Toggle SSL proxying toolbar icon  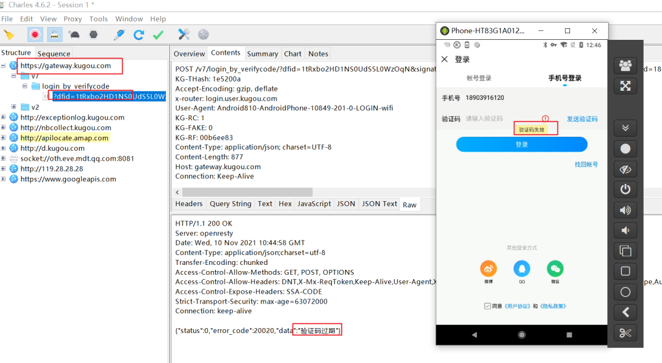55,35
